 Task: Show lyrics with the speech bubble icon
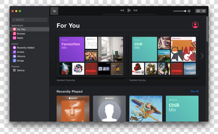198,11
